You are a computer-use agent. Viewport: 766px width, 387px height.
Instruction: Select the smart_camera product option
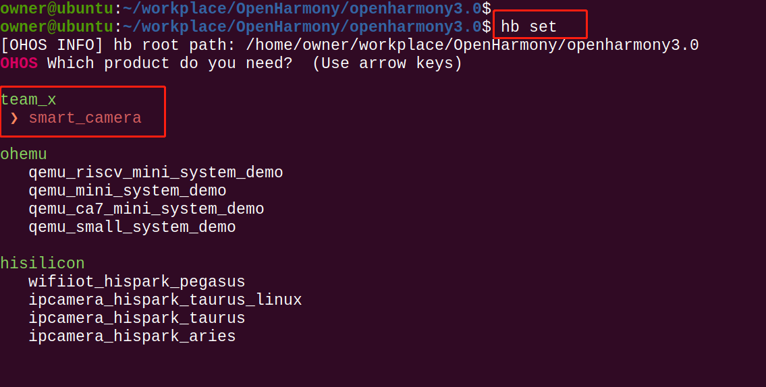(85, 119)
